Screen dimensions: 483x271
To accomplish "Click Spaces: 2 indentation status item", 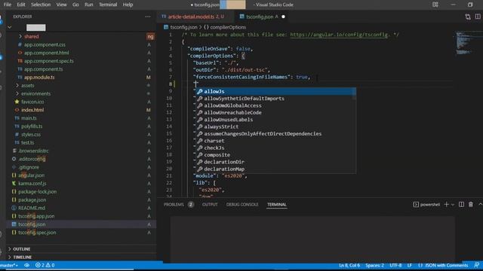I will (374, 265).
